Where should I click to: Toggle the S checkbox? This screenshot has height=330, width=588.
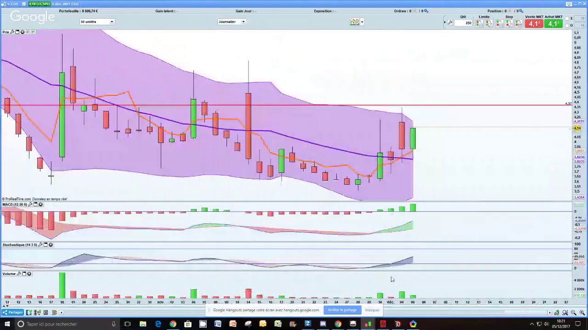point(567,18)
